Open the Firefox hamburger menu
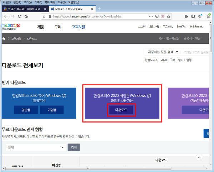Viewport: 214px width, 172px height. [x=208, y=16]
